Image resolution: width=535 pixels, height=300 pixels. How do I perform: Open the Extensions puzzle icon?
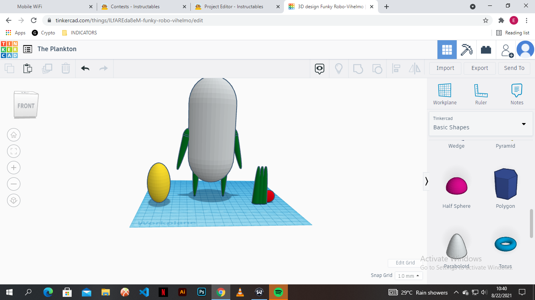click(x=501, y=20)
